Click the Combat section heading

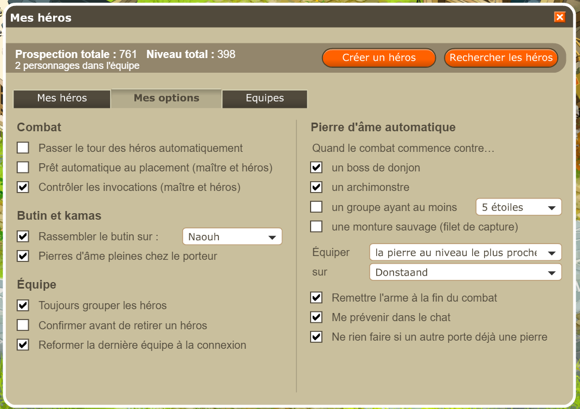click(x=39, y=127)
